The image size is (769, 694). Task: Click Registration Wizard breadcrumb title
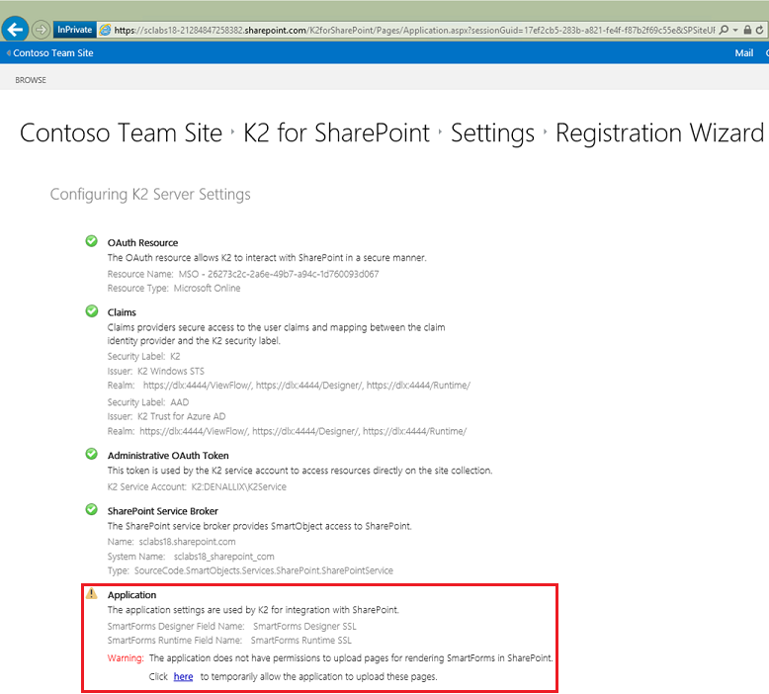pos(659,132)
